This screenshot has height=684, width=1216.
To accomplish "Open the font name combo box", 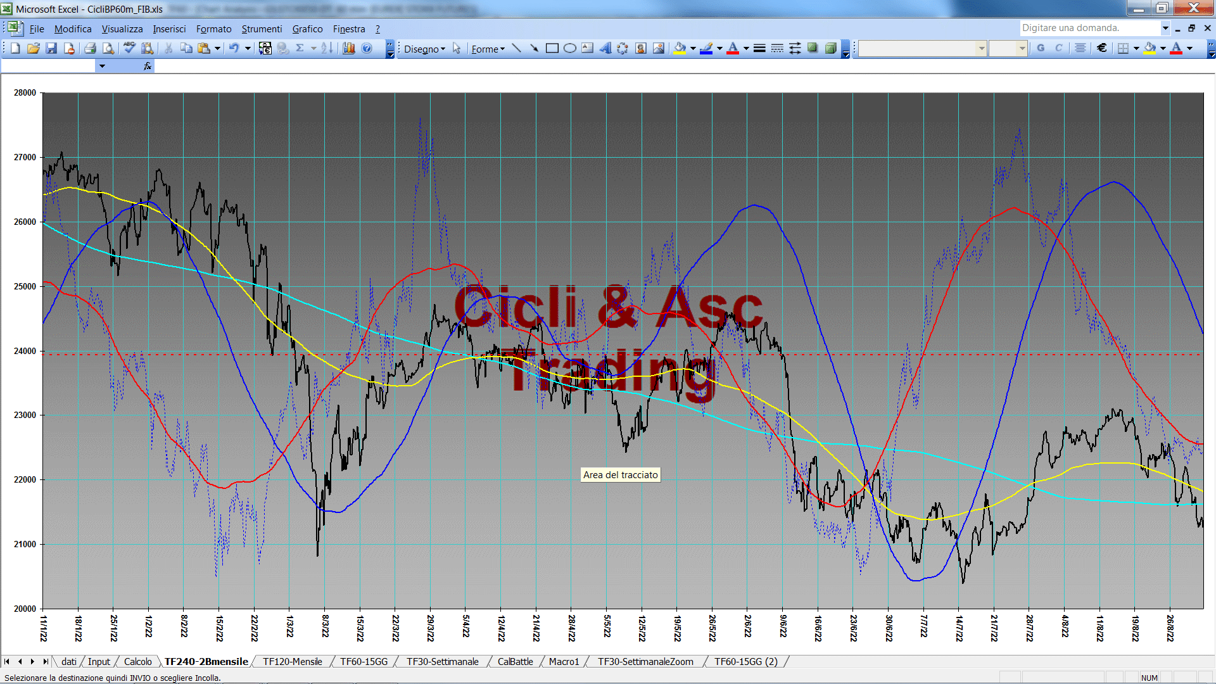I will click(x=923, y=48).
